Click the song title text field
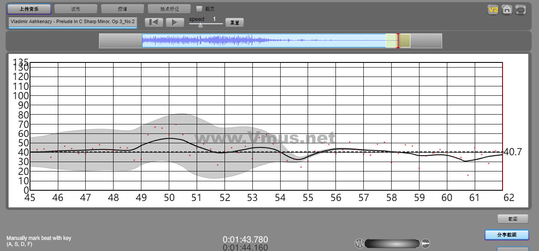539x251 pixels. [72, 22]
